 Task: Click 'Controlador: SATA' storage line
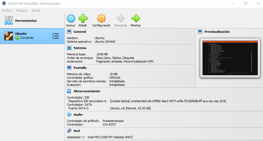79,105
